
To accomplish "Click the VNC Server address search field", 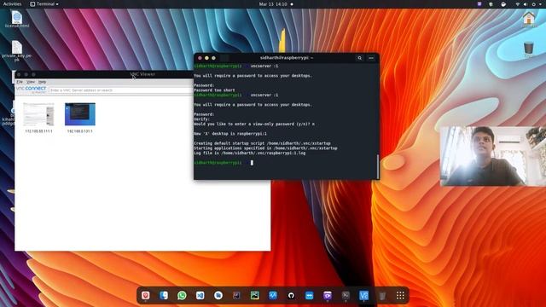I will pyautogui.click(x=121, y=90).
